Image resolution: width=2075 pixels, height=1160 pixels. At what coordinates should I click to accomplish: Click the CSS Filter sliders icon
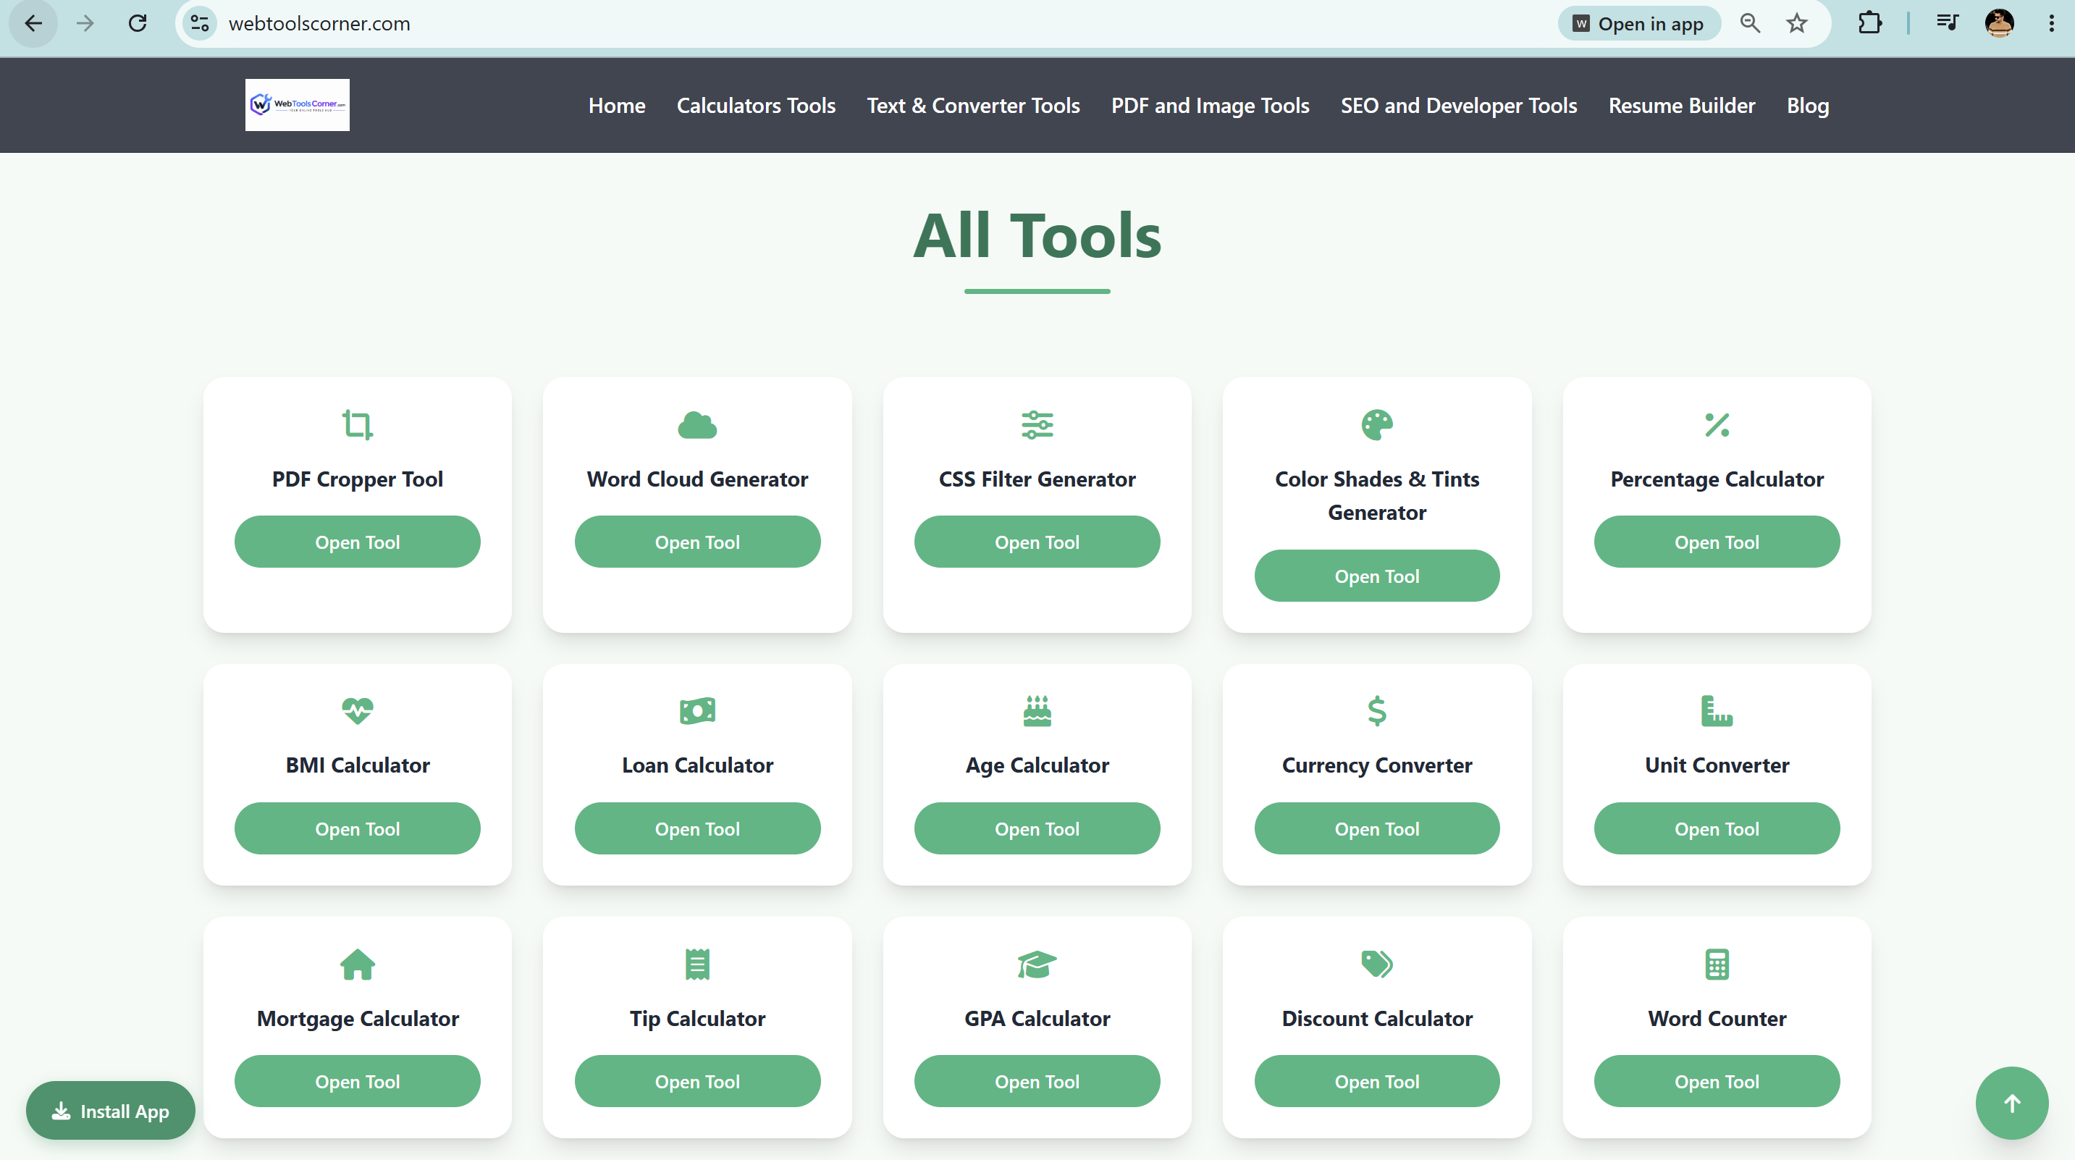point(1037,424)
